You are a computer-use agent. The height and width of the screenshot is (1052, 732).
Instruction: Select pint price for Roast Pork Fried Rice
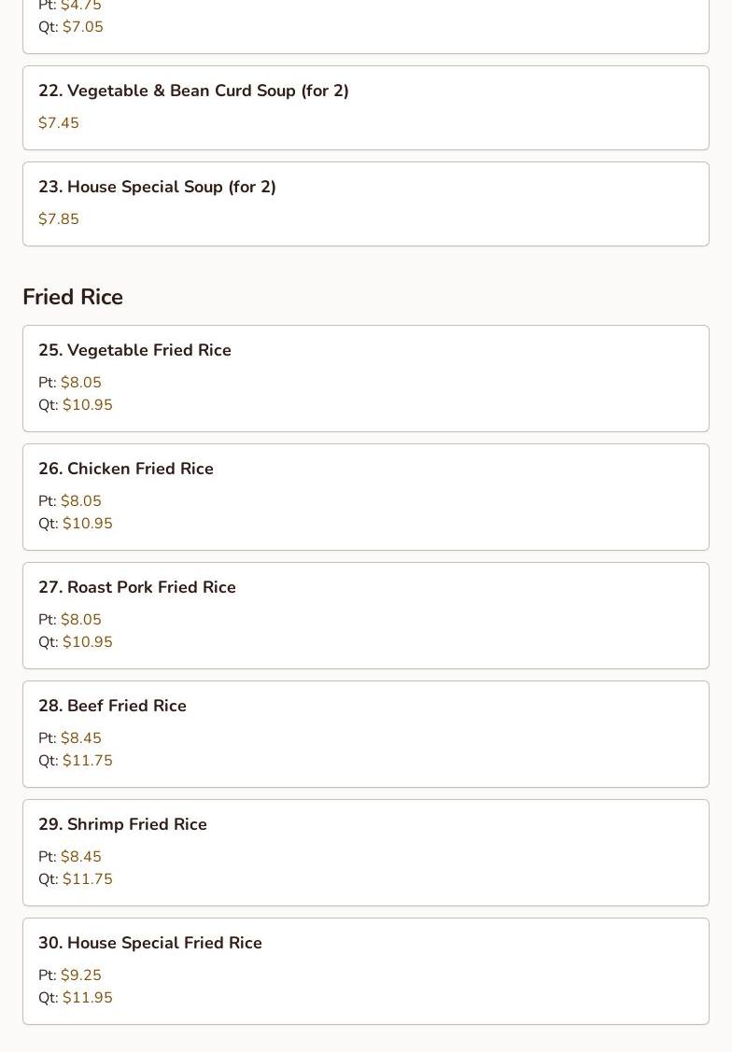[80, 620]
